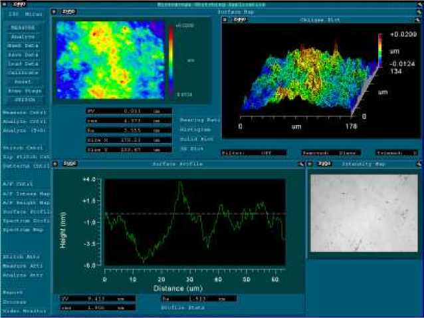The width and height of the screenshot is (424, 318).
Task: Click the corner icon of the Surface Profile window
Action: [301, 164]
